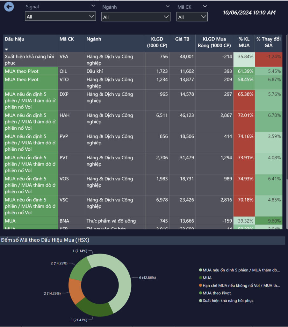Click chevron icon beside Mã CK slicer title

[x=205, y=6]
